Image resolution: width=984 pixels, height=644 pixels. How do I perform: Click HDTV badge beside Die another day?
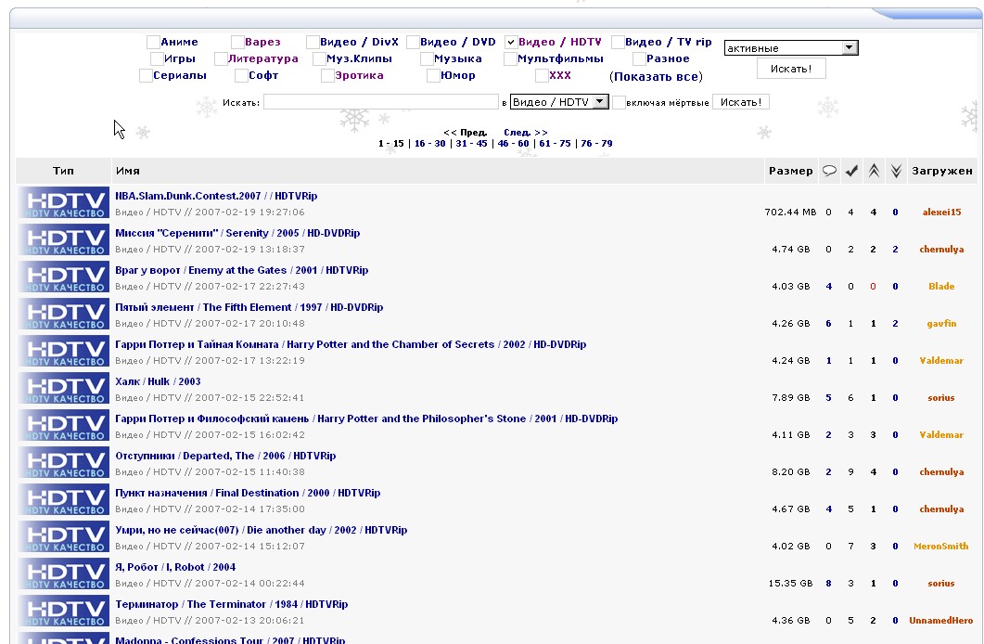[63, 536]
